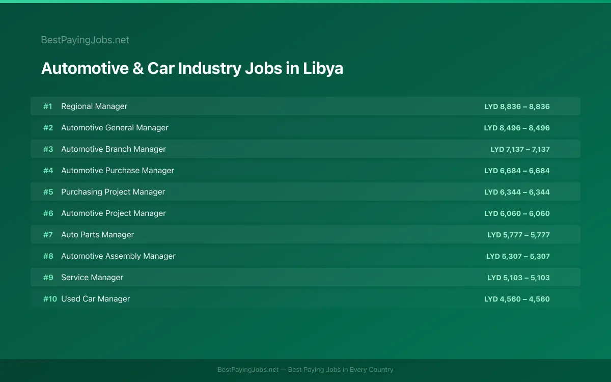Select the Automotive Purchase Manager label
Image resolution: width=611 pixels, height=382 pixels.
[x=118, y=171]
